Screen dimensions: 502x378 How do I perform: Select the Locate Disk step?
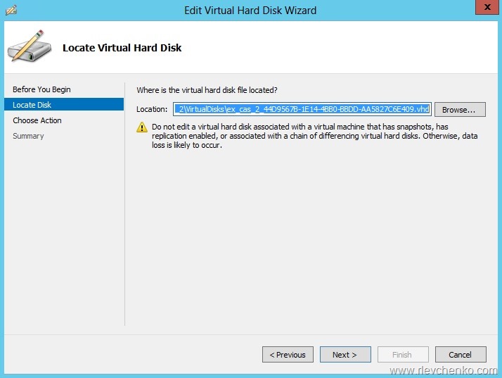pos(32,105)
